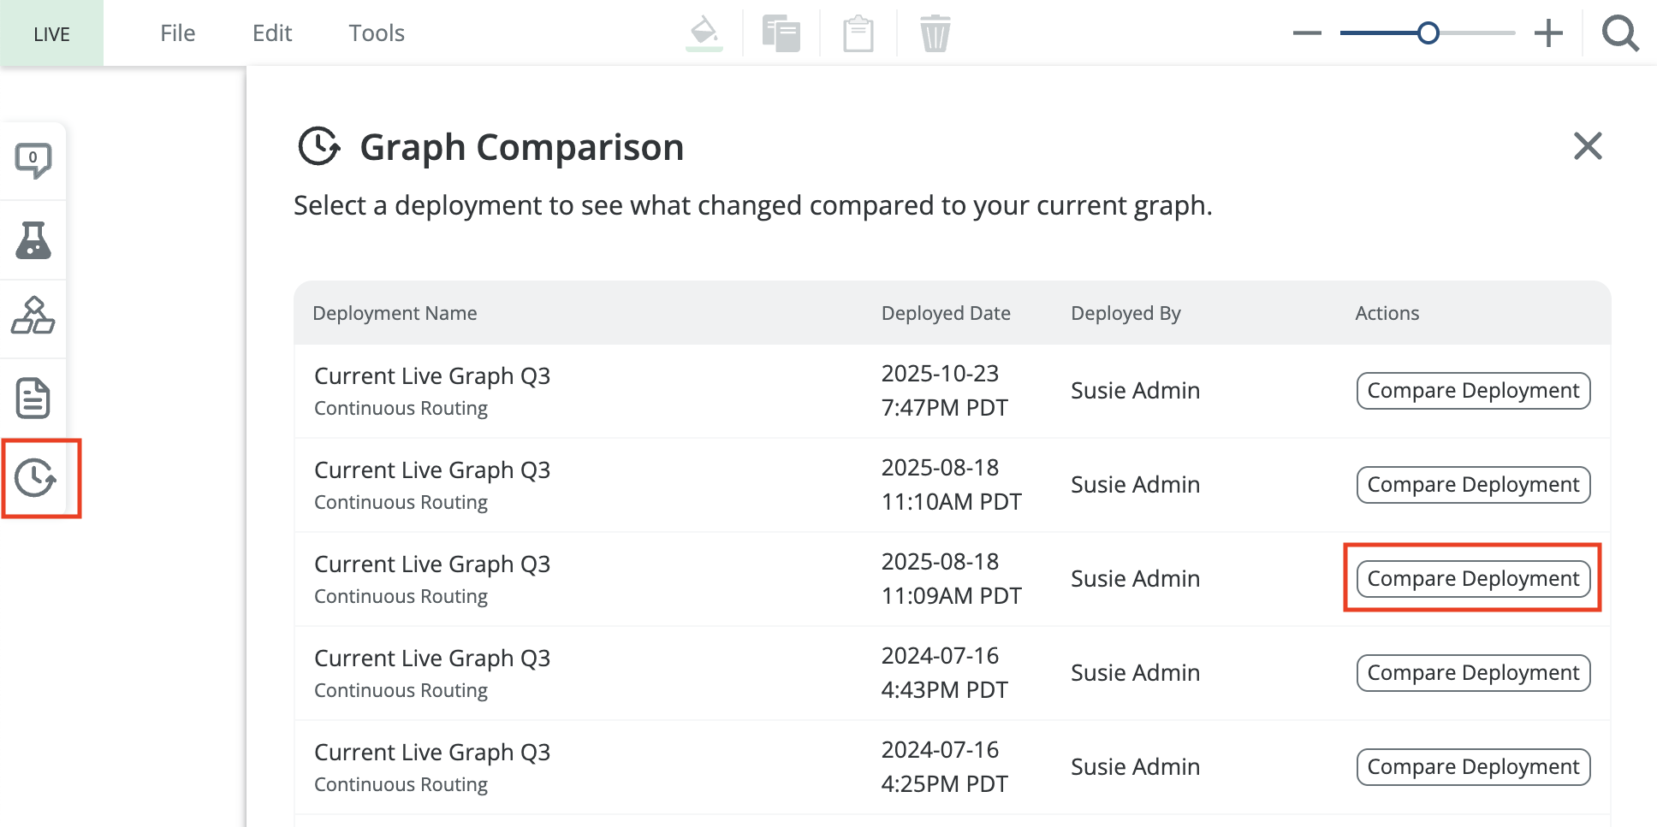Click the copy icon in toolbar
The height and width of the screenshot is (827, 1657).
coord(781,33)
